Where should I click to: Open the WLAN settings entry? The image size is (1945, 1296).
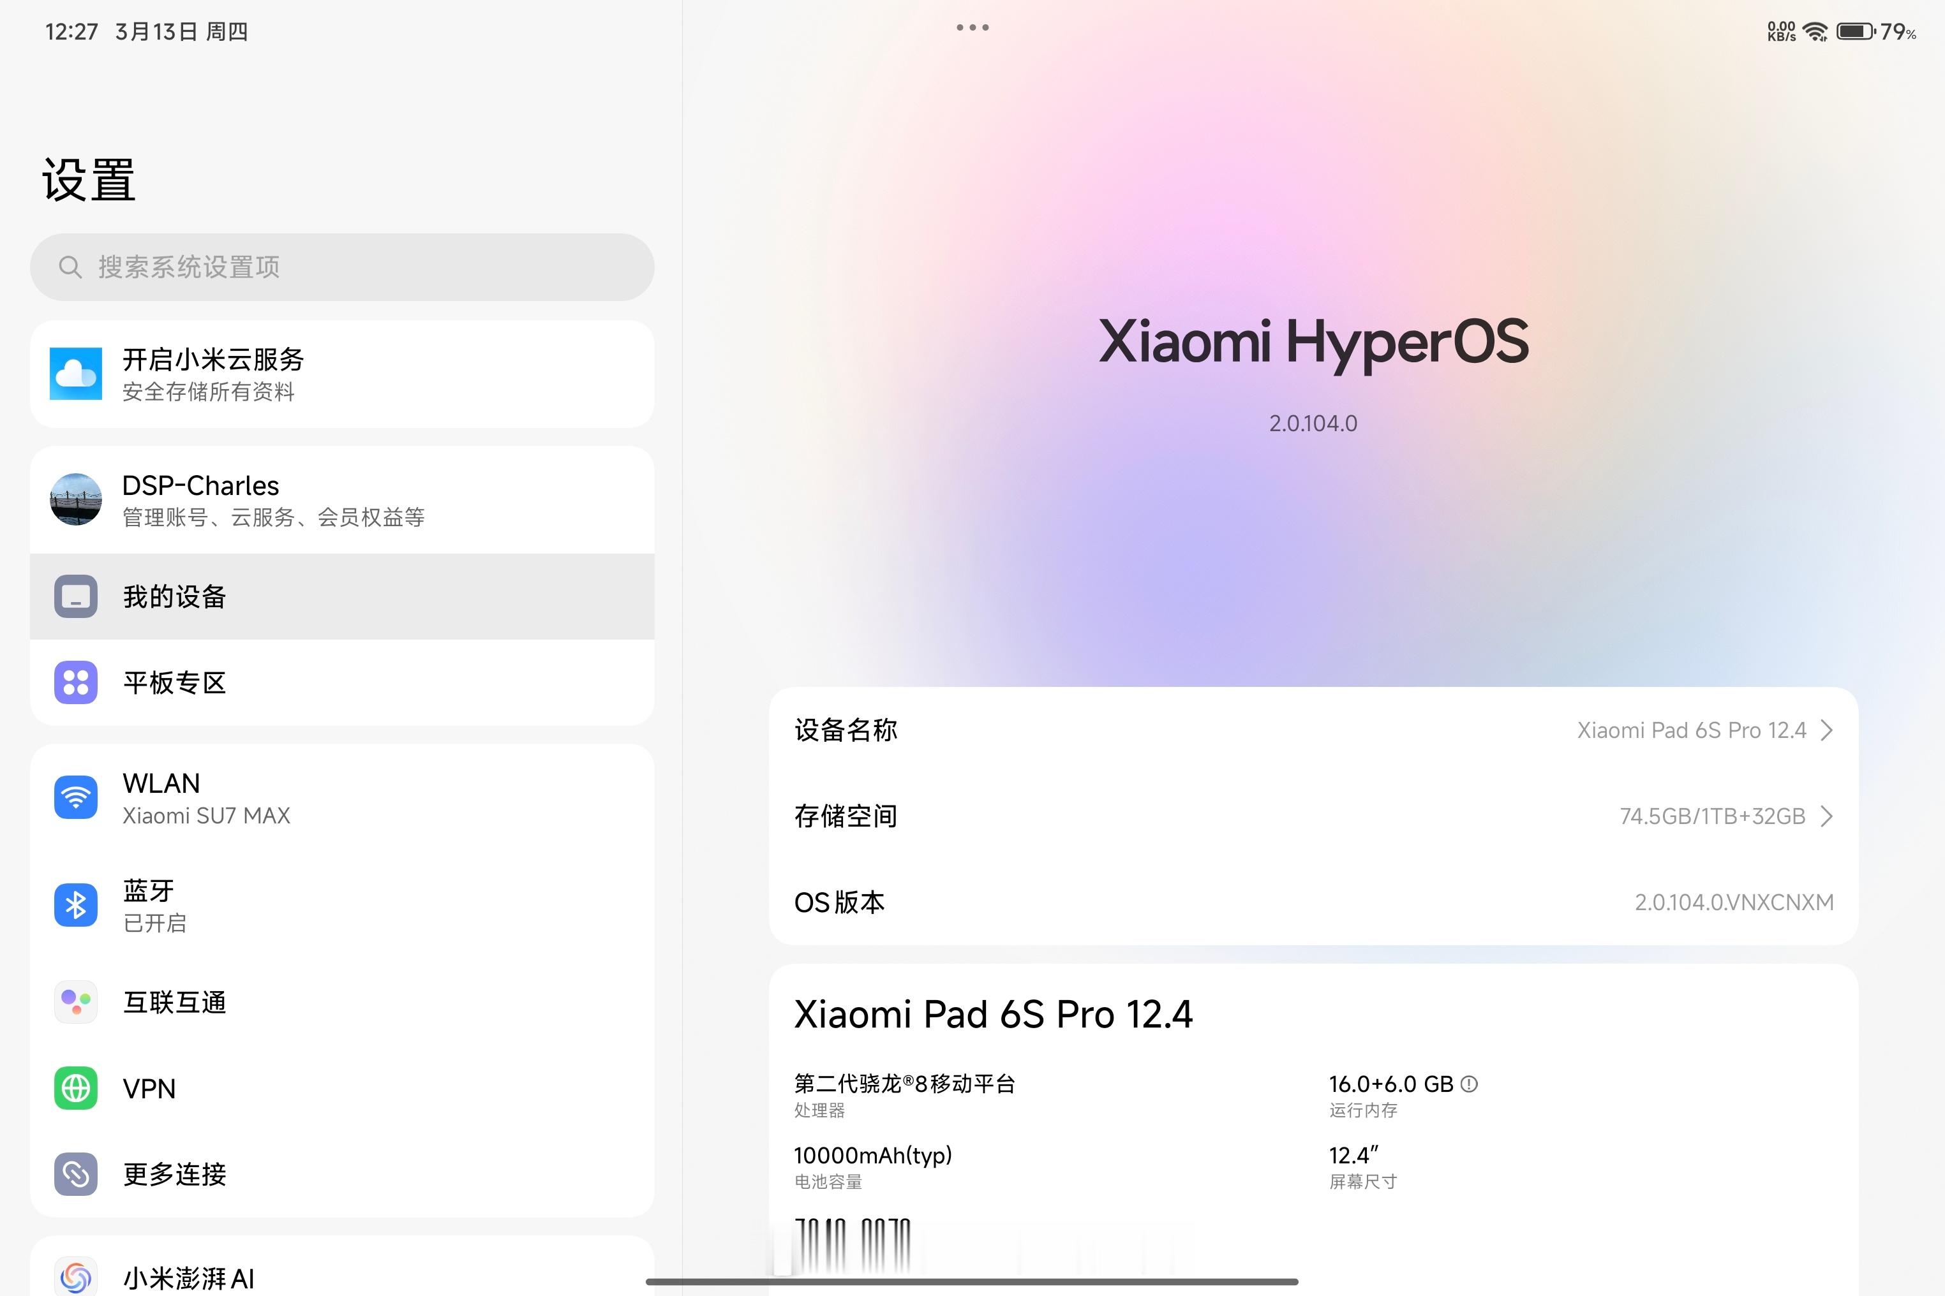click(x=343, y=798)
